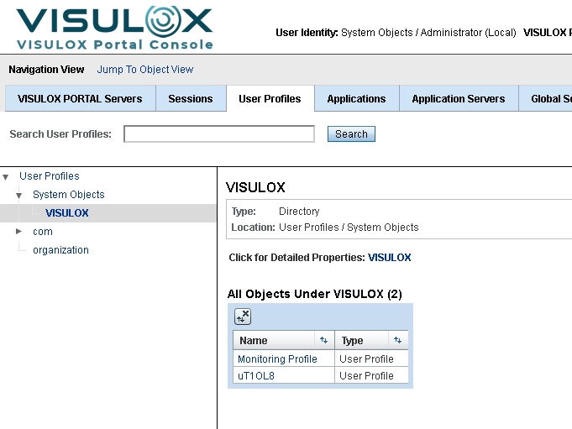
Task: Go to the Application Servers tab
Action: click(x=458, y=99)
